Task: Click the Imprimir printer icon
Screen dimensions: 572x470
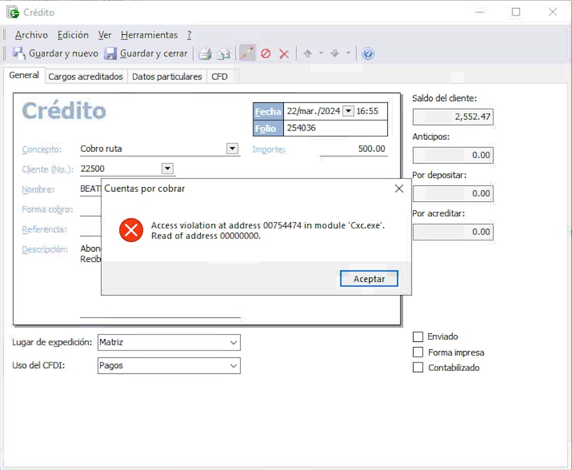Action: (x=205, y=53)
